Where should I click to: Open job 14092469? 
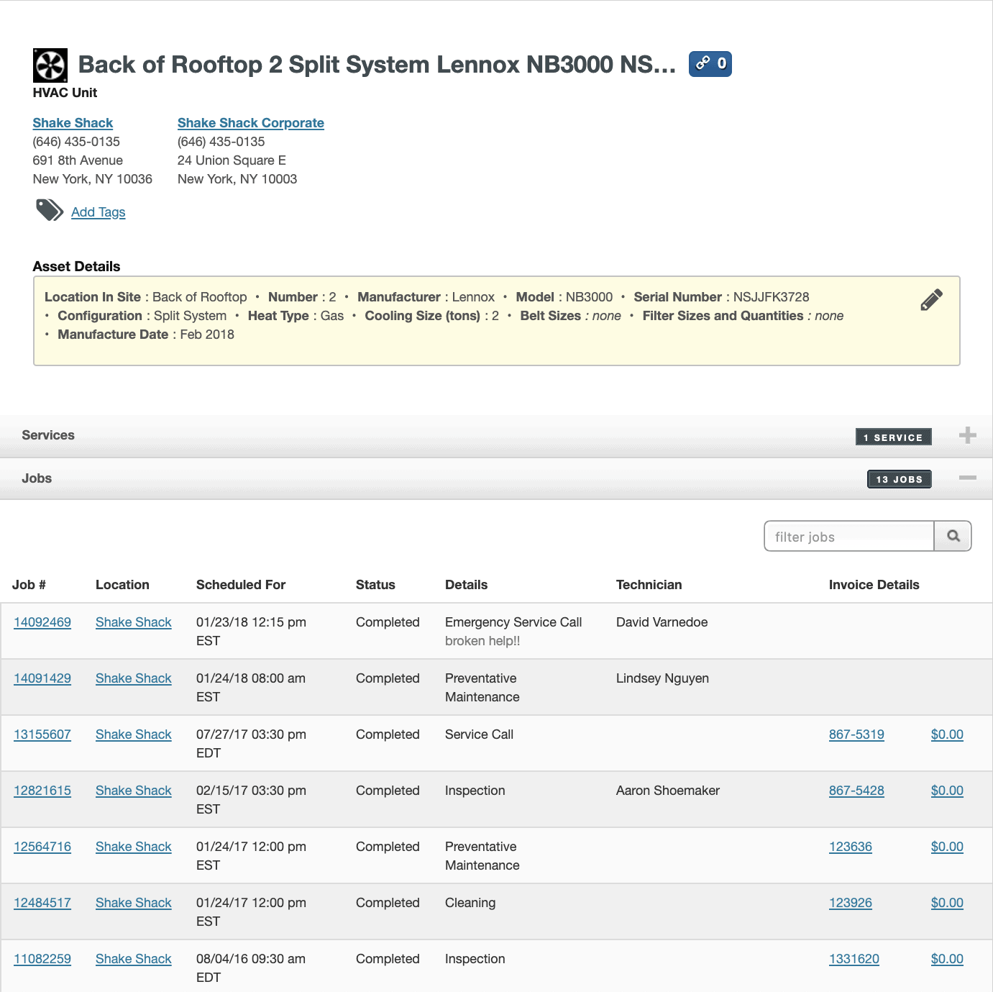point(42,622)
